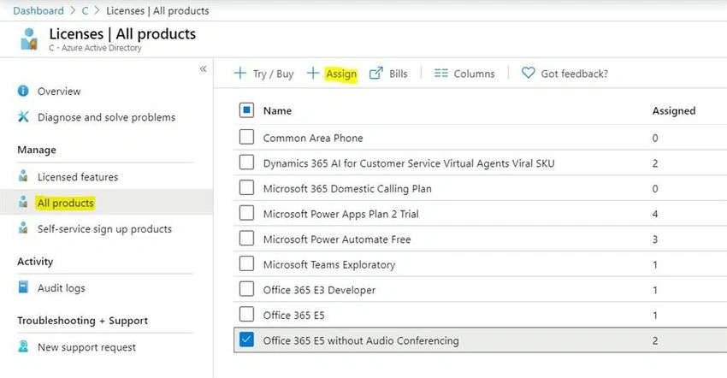Check the Microsoft Teams Exploratory row
727x378 pixels.
[x=246, y=263]
